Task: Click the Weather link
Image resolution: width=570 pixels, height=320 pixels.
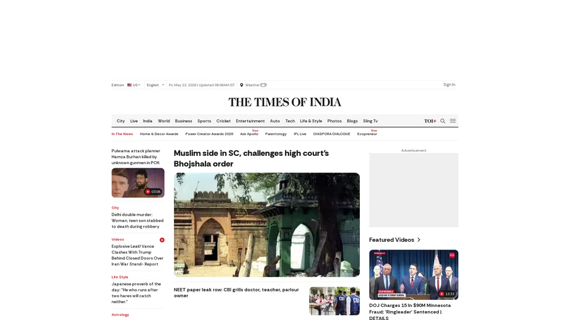Action: point(252,85)
